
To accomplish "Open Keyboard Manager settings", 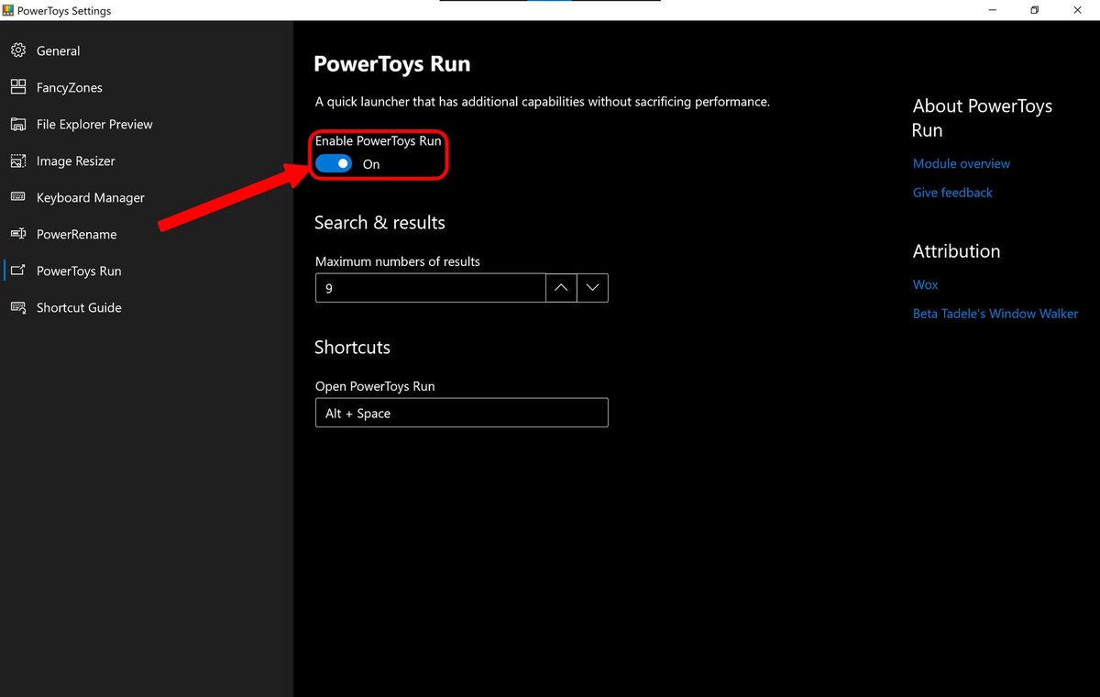I will click(90, 197).
